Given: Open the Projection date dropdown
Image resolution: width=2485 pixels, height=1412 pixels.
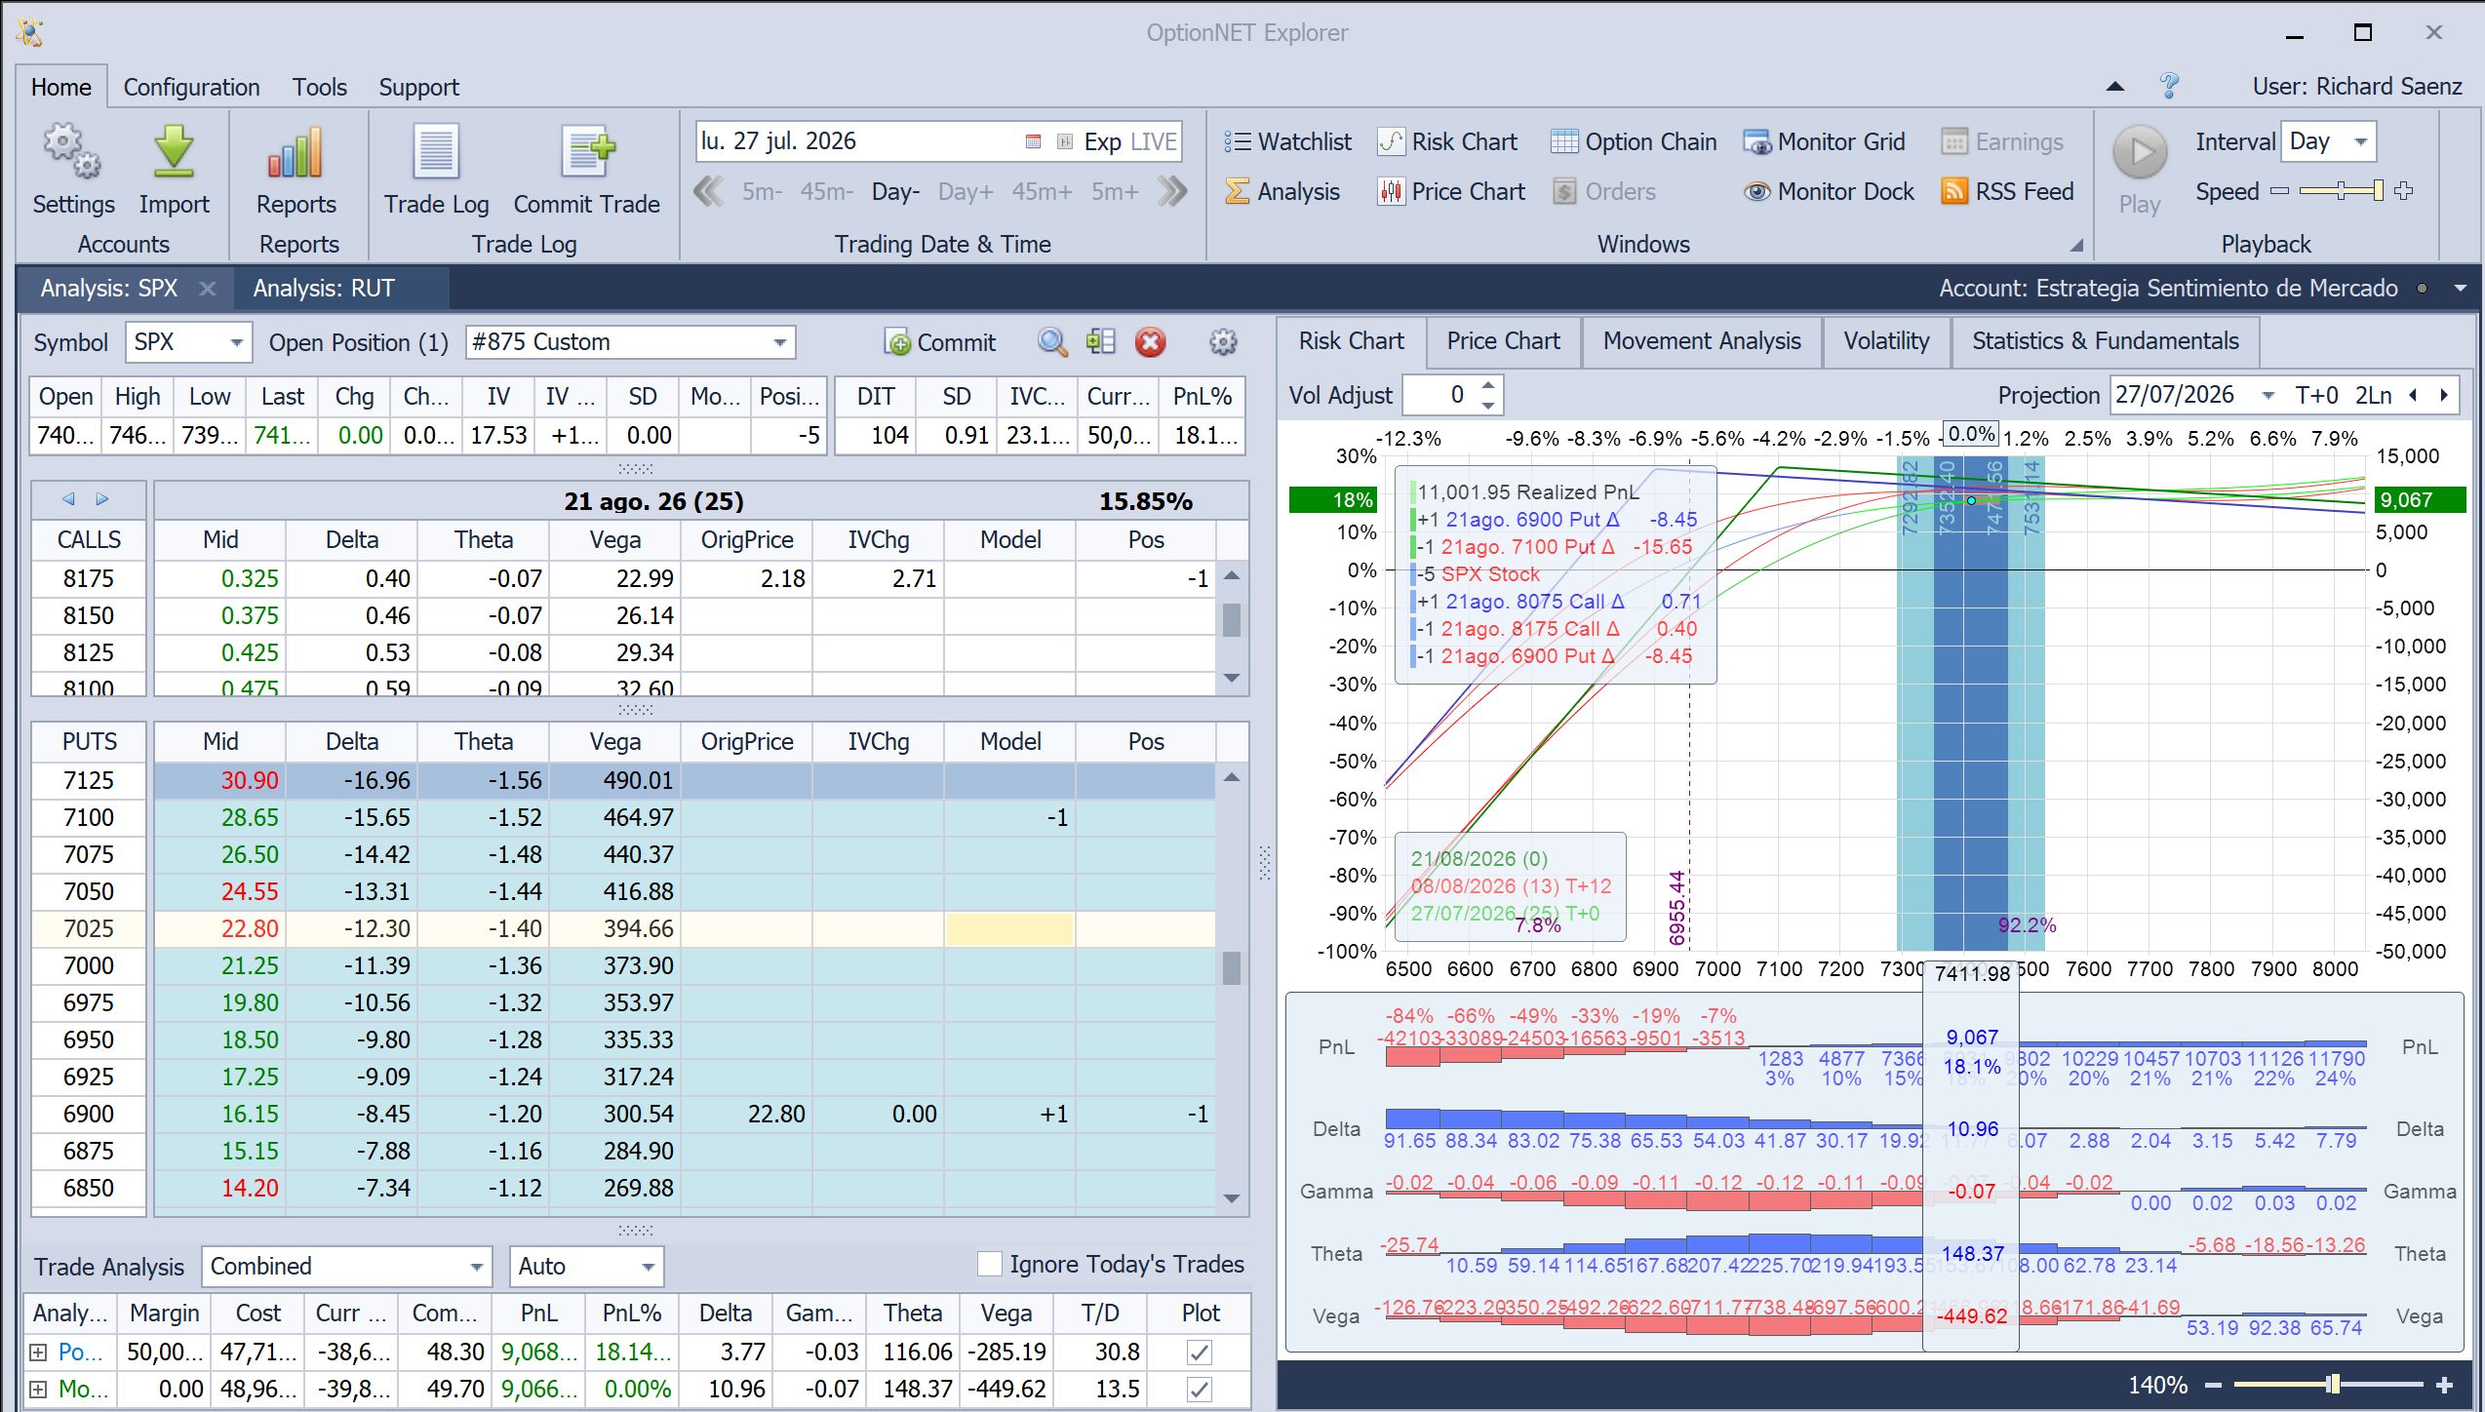Looking at the screenshot, I should tap(2268, 395).
